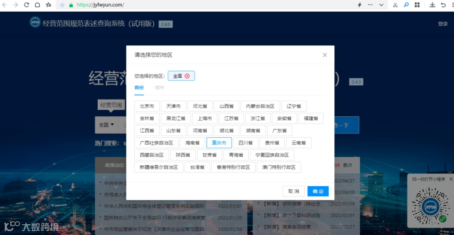Click the 取消 cancel button
Viewport: 454px width, 235px height.
[x=293, y=191]
